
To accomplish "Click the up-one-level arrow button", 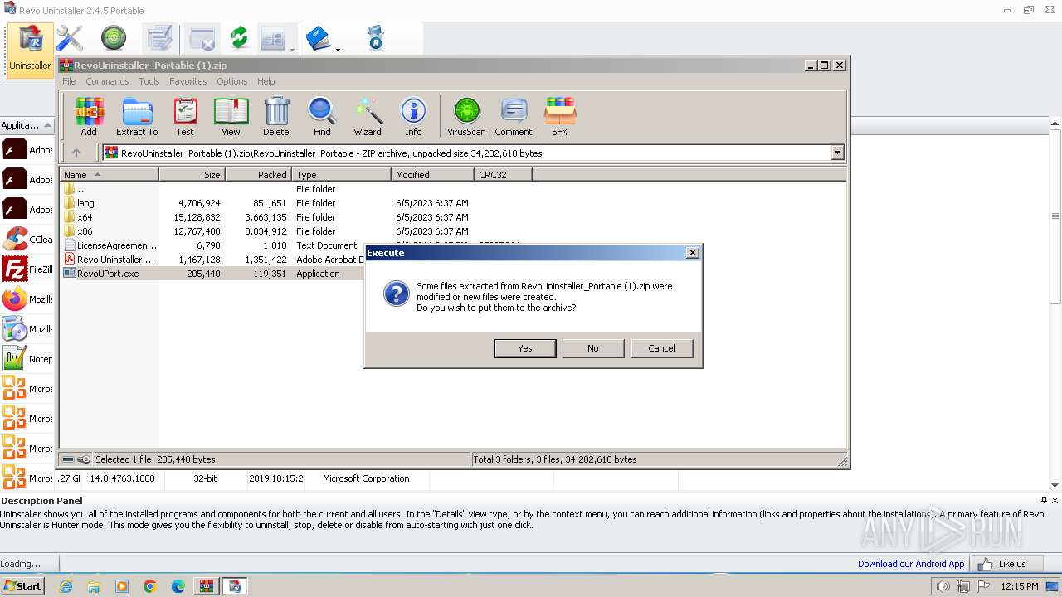I will [x=76, y=153].
